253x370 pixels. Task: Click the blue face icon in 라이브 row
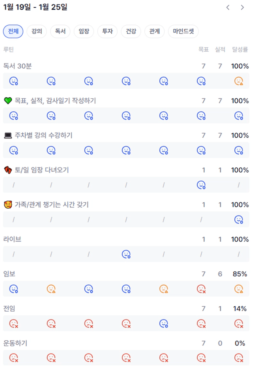tap(126, 254)
